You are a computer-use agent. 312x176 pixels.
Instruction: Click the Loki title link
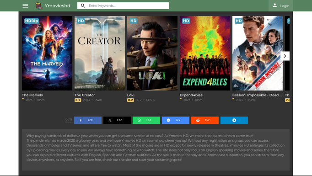tap(131, 95)
